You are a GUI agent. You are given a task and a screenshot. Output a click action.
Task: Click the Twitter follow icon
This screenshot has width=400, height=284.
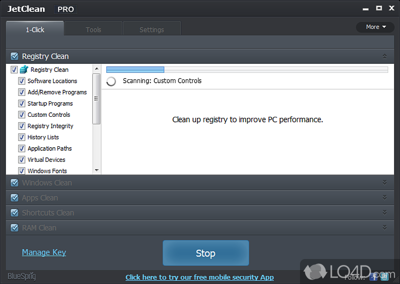pos(383,276)
